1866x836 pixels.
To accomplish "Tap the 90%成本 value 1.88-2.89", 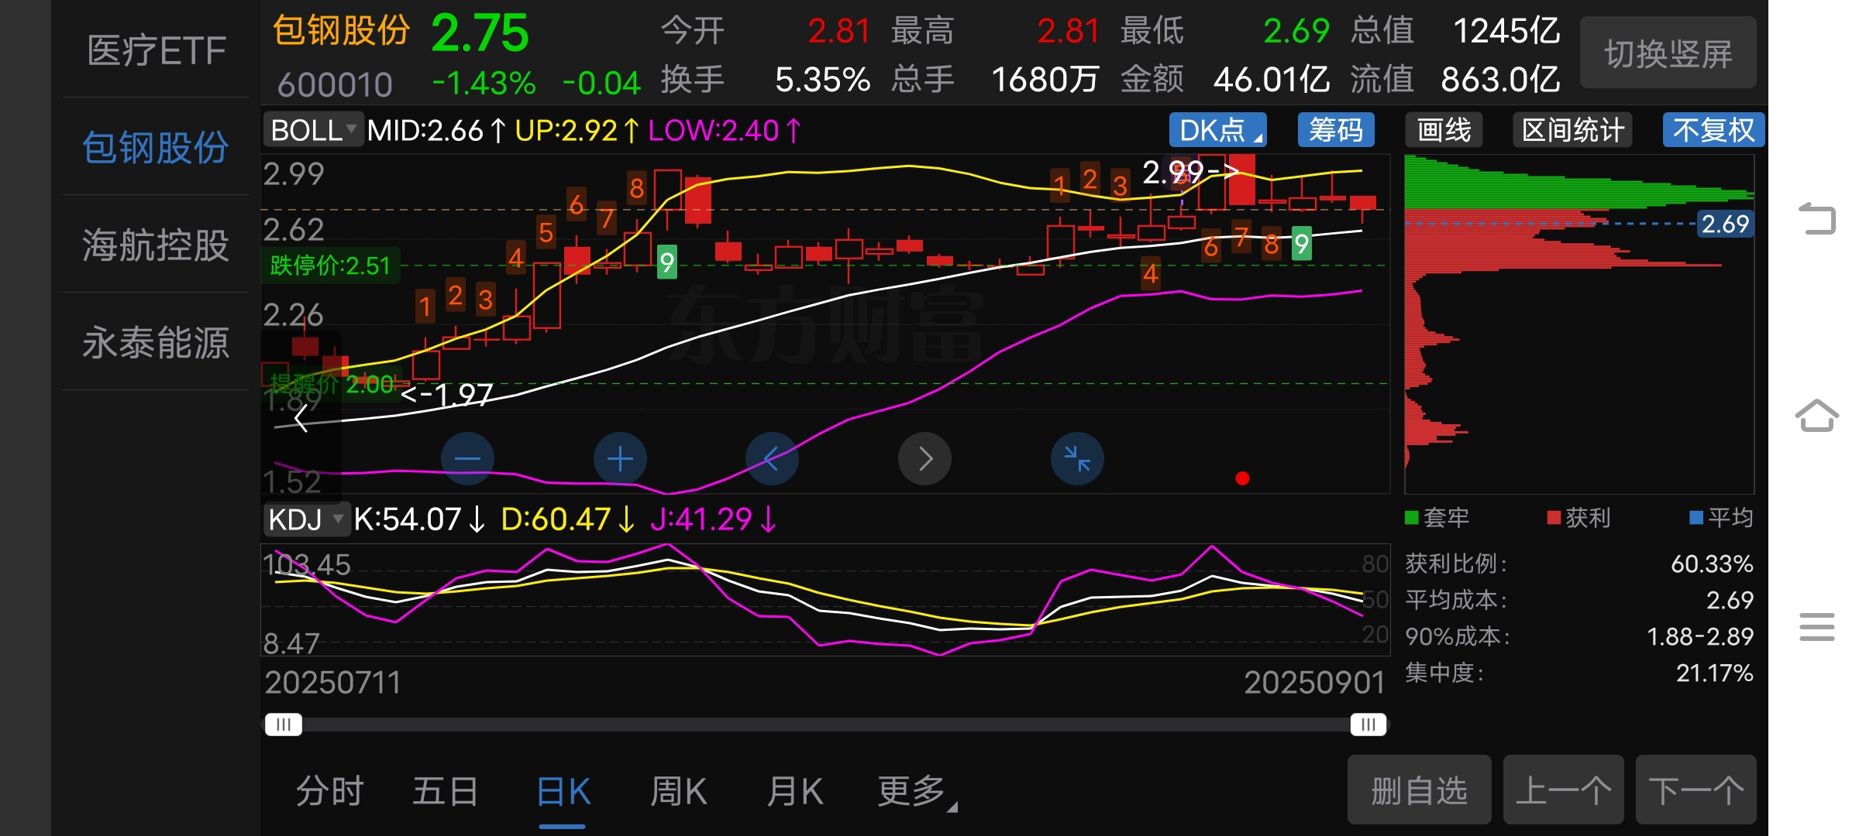I will tap(1700, 636).
